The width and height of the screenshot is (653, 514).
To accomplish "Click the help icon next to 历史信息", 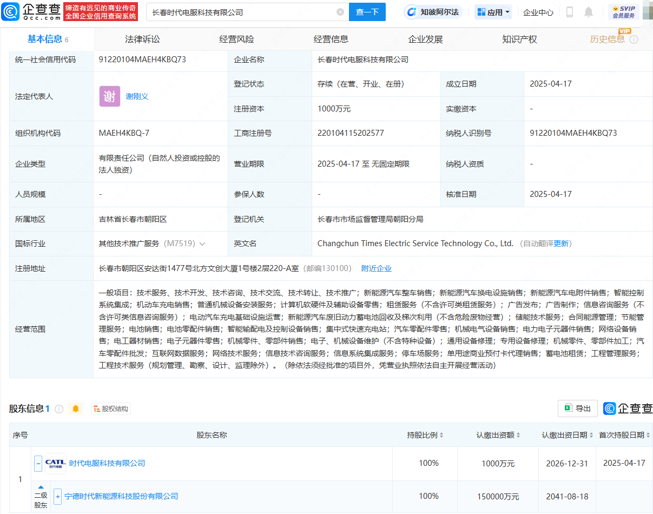I will 634,39.
